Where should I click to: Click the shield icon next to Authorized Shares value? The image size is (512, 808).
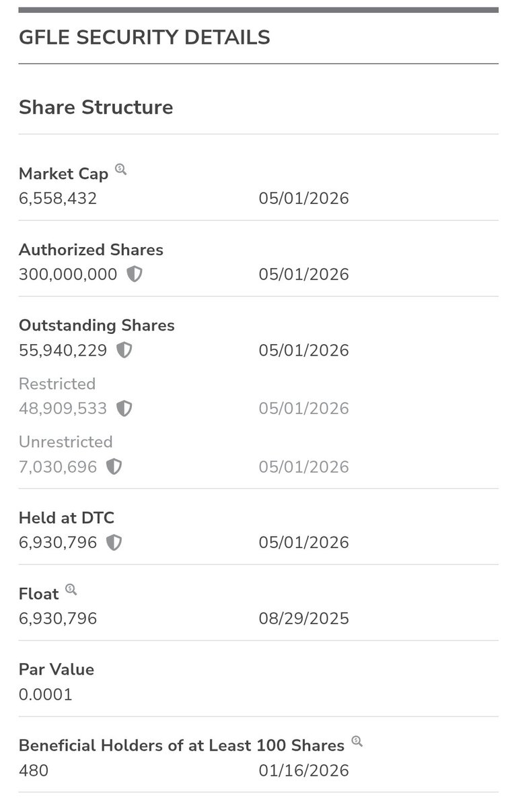coord(135,274)
